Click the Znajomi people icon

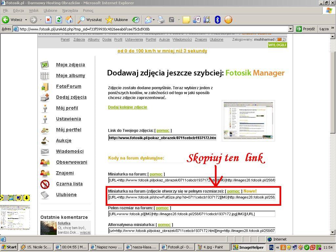click(x=45, y=173)
